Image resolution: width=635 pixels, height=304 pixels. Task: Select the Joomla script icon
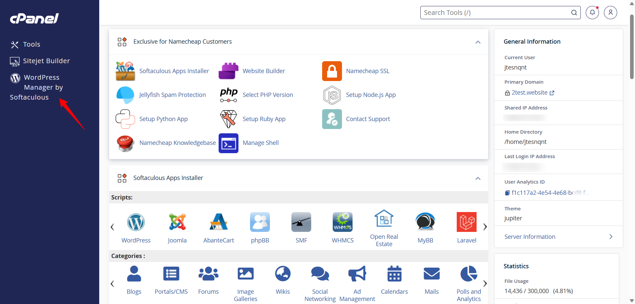coord(177,222)
